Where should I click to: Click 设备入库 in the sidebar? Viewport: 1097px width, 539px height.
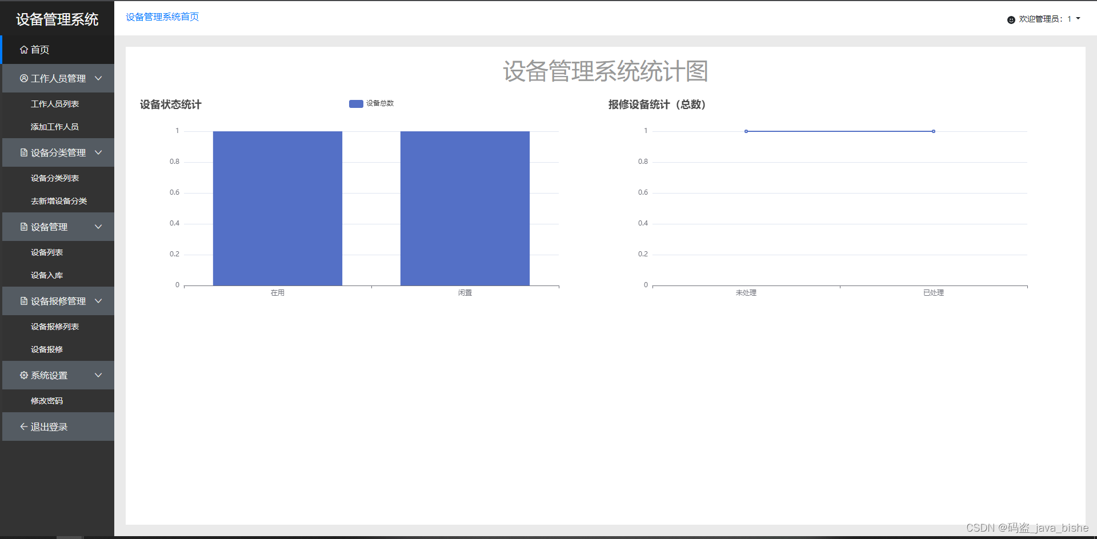click(47, 275)
